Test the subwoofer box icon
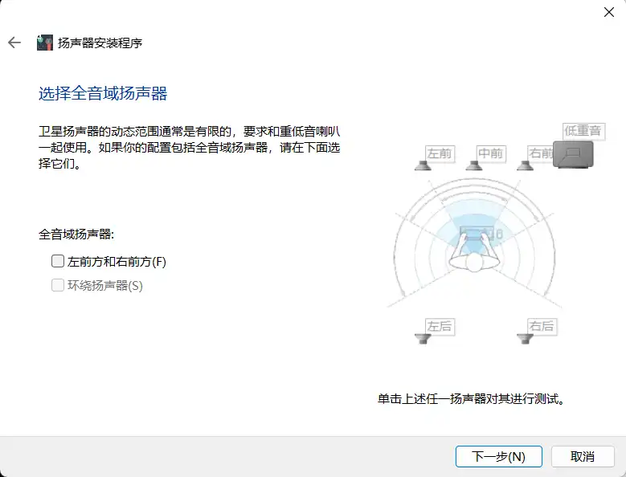The width and height of the screenshot is (626, 477). pyautogui.click(x=573, y=153)
